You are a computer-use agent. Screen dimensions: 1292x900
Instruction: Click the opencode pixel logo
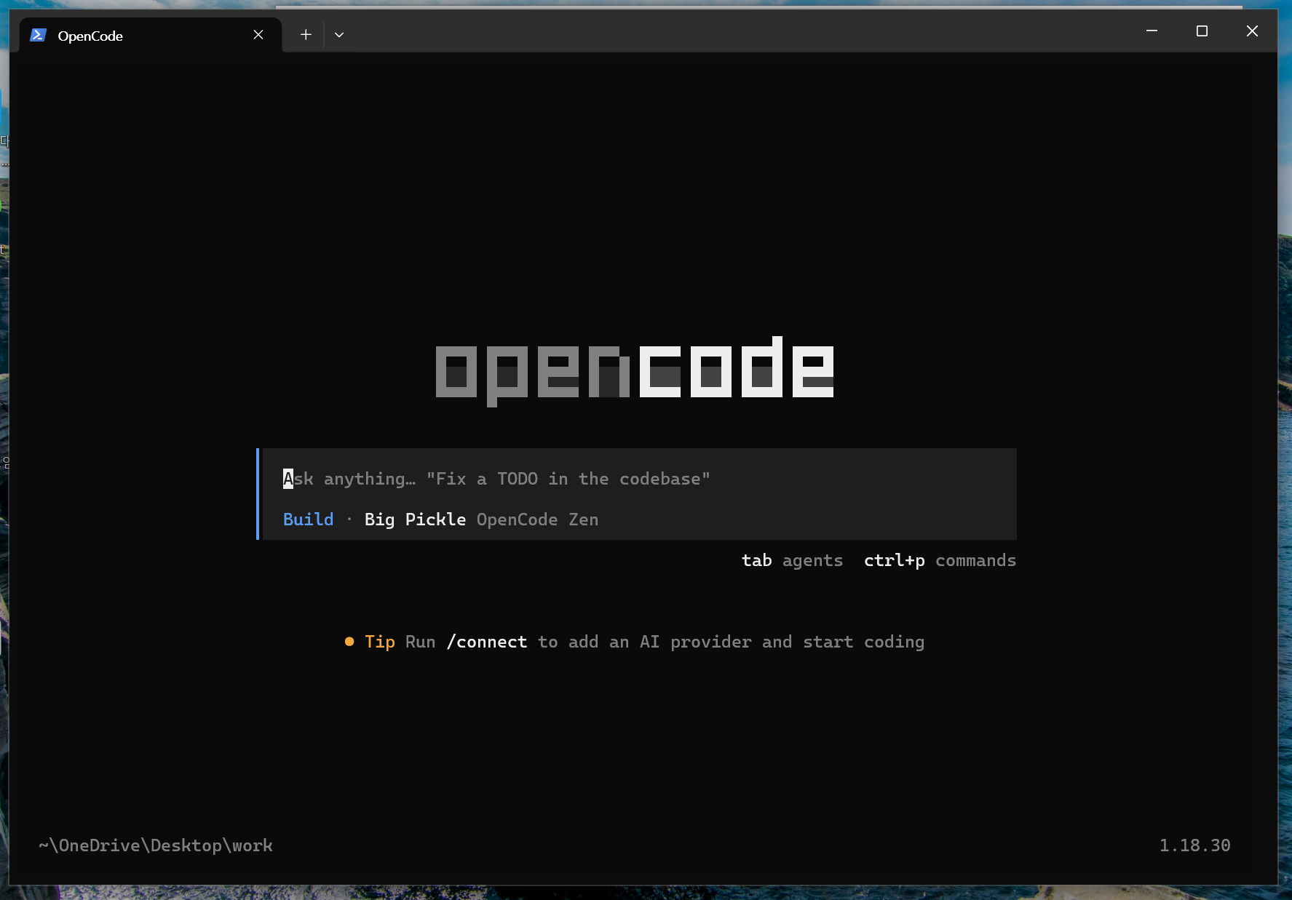[x=635, y=371]
